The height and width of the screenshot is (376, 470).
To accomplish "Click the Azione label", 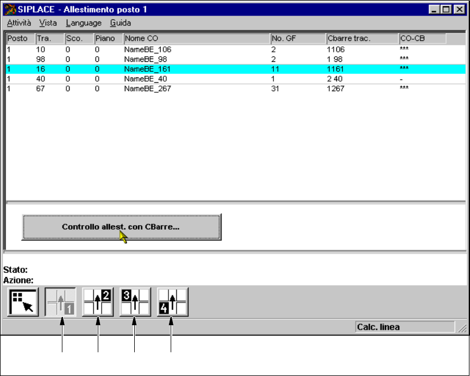I will click(18, 280).
